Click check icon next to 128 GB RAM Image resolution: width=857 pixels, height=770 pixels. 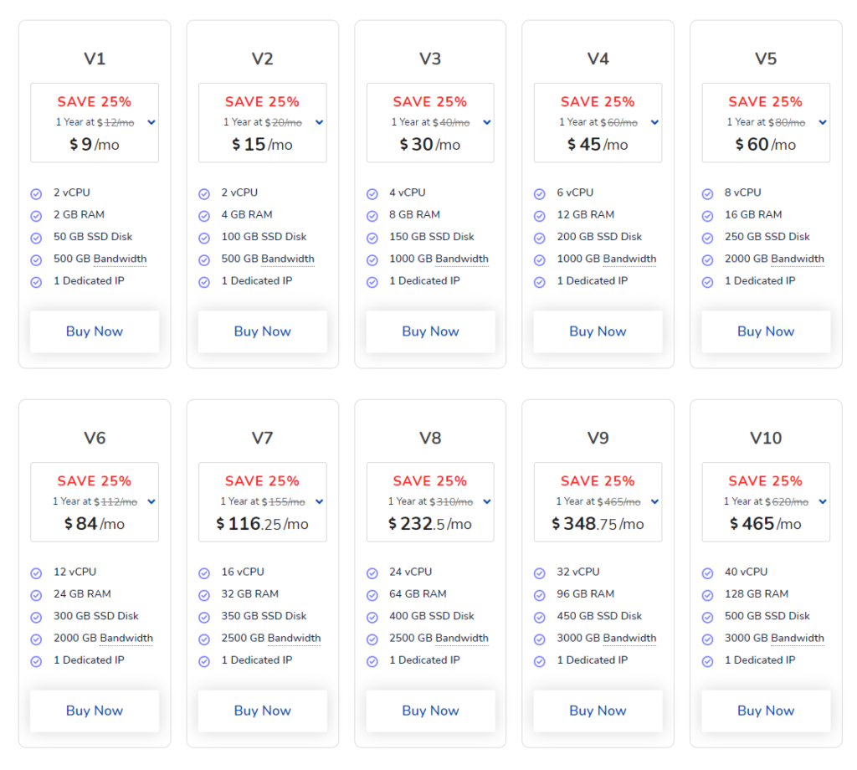pos(708,595)
